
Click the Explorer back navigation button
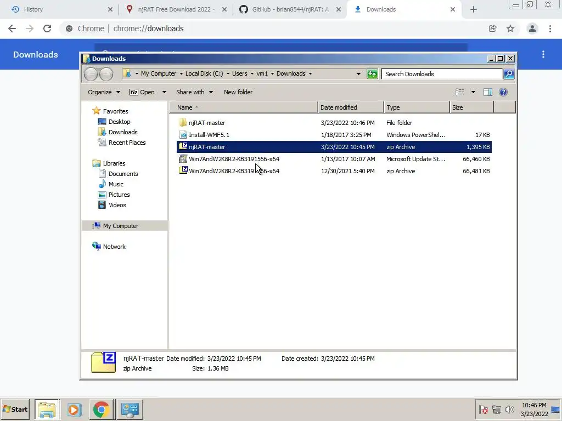point(91,74)
